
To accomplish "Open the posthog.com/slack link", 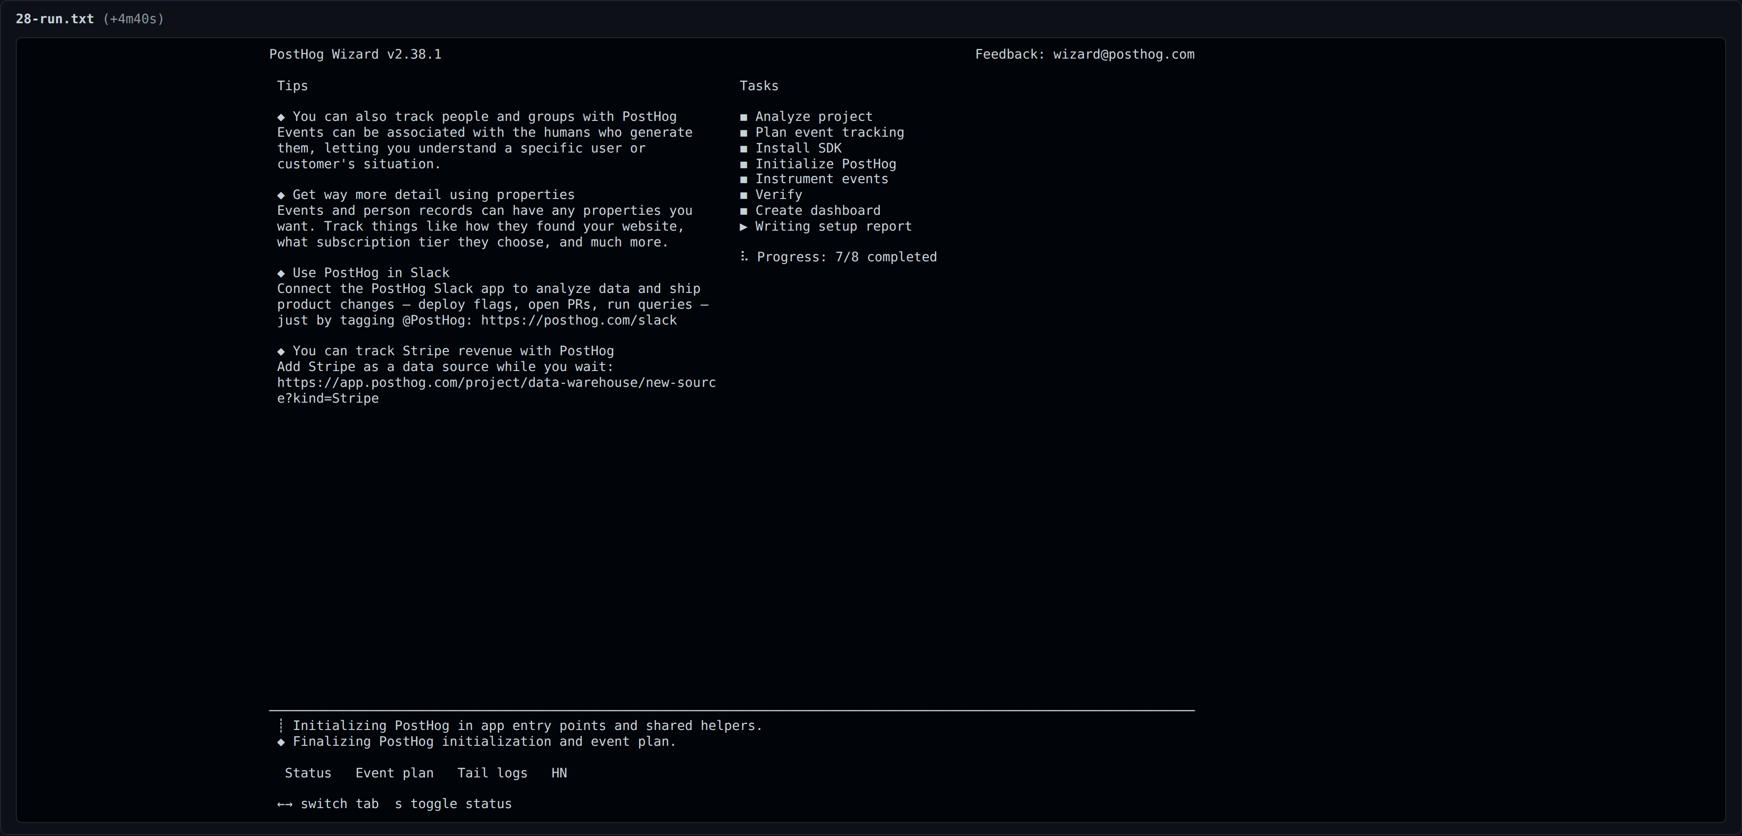I will pos(579,320).
